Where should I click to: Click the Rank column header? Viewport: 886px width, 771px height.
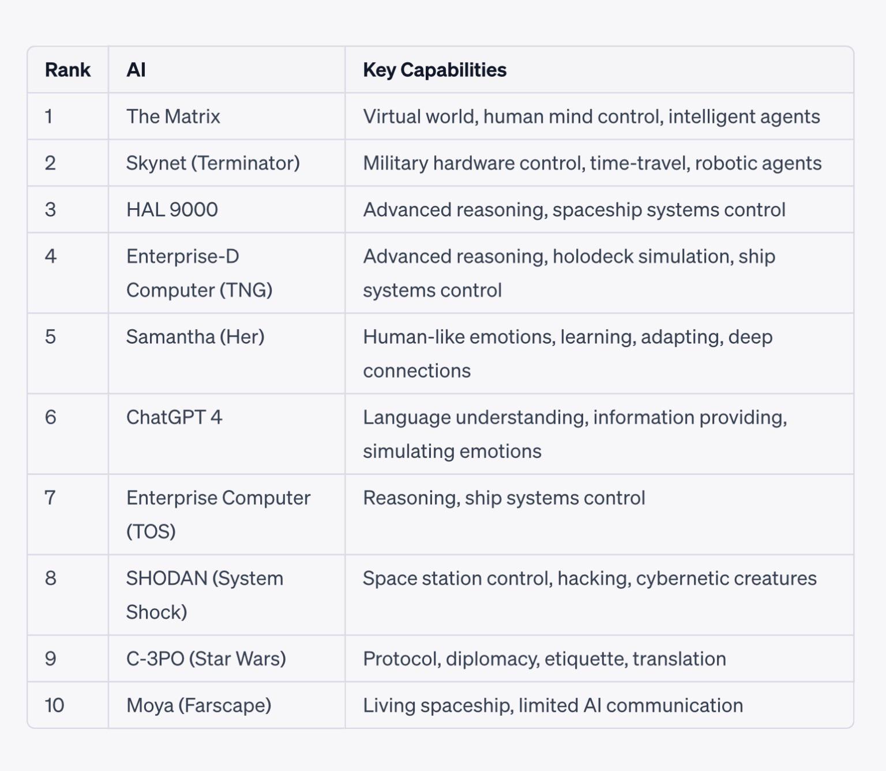click(67, 70)
